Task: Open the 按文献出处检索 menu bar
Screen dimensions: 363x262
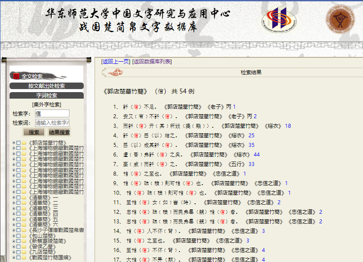Action: tap(46, 86)
